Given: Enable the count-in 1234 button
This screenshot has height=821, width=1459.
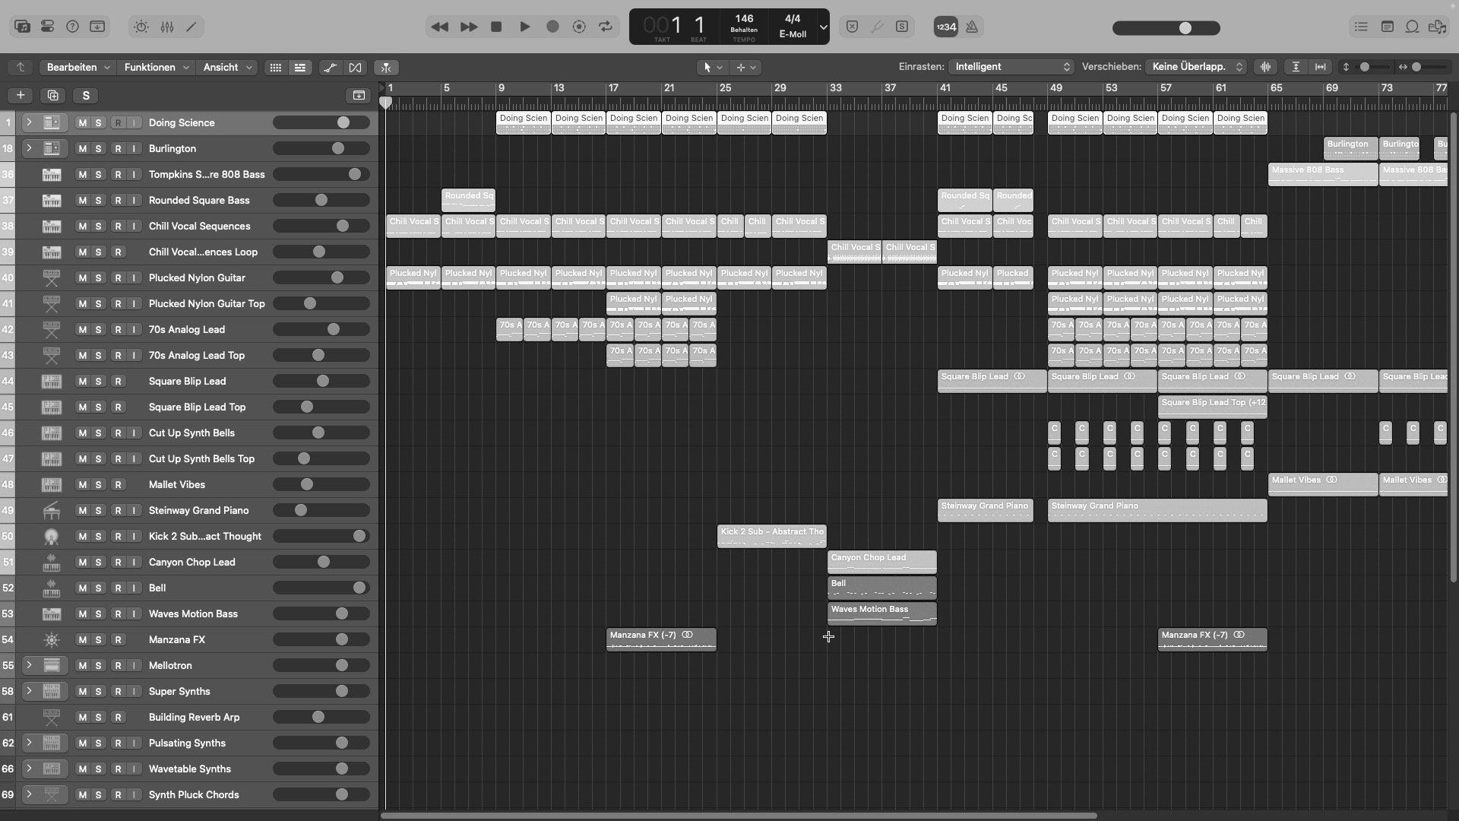Looking at the screenshot, I should point(946,27).
